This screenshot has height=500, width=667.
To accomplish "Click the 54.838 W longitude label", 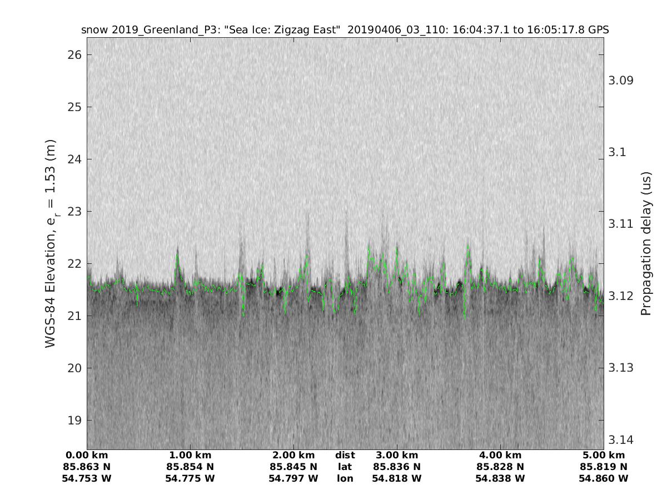I will (x=500, y=478).
